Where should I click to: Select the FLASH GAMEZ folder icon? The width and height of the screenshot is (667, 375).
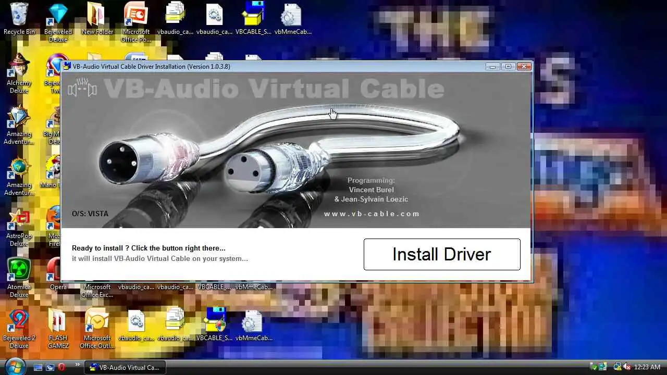point(58,329)
